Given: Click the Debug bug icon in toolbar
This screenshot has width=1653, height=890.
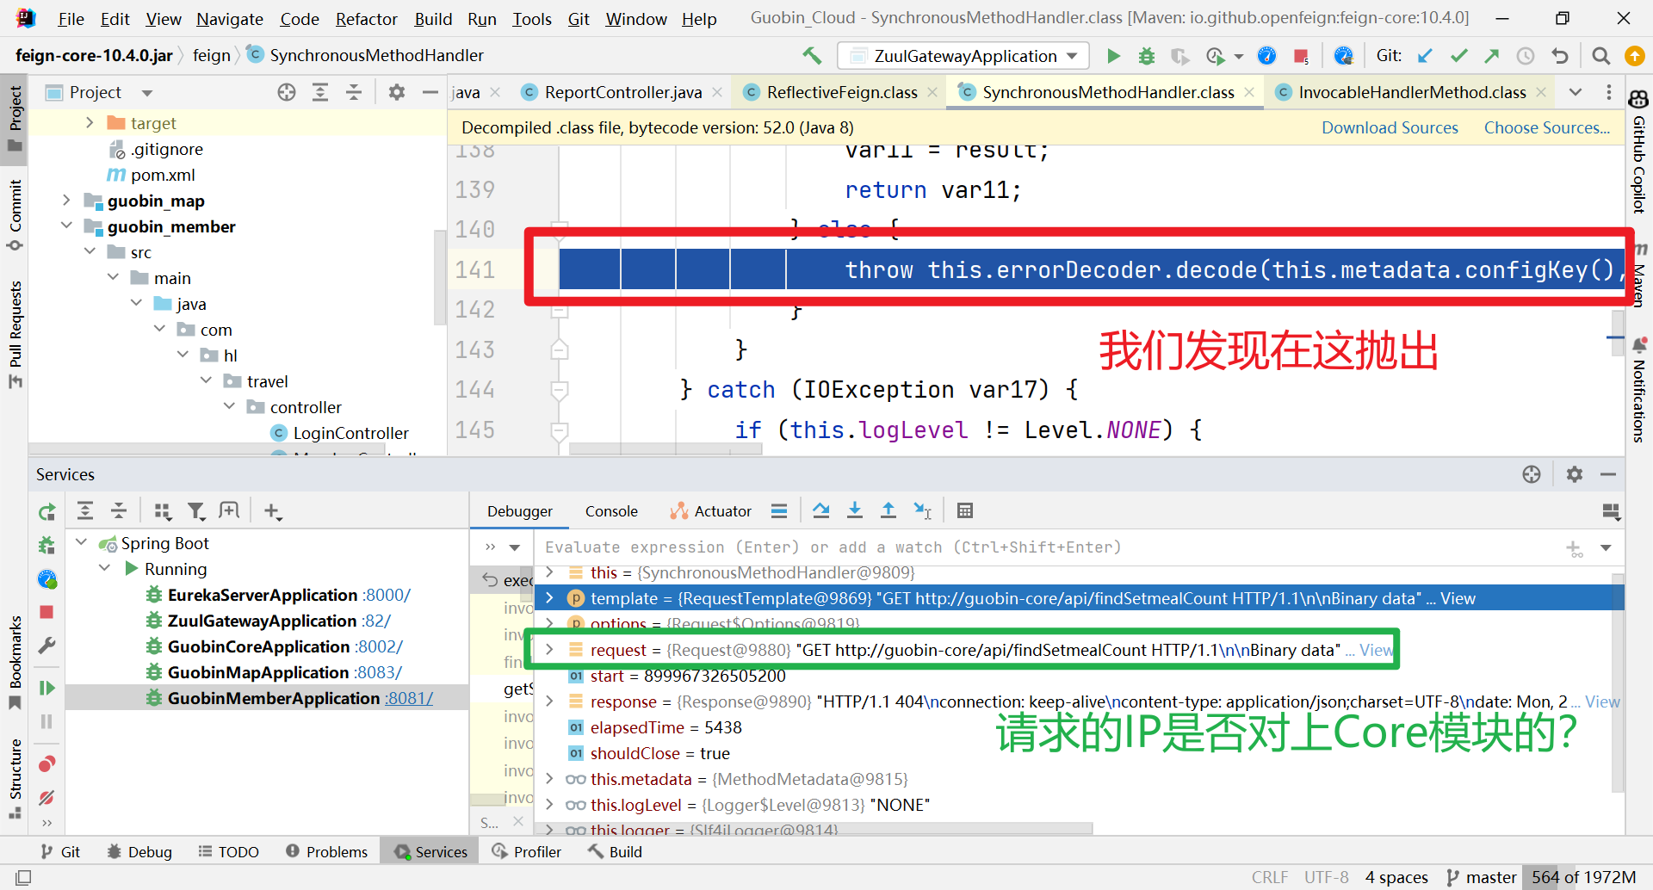Looking at the screenshot, I should pyautogui.click(x=1146, y=56).
